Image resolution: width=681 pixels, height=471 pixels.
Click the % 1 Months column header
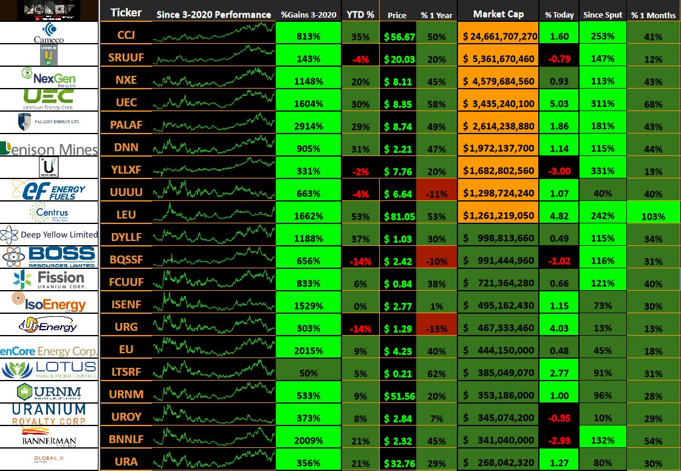(x=653, y=15)
